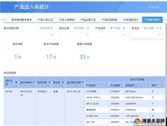The width and height of the screenshot is (167, 126).
Task: Open the 盘点结束日期 column menu arrow
Action: [82, 82]
